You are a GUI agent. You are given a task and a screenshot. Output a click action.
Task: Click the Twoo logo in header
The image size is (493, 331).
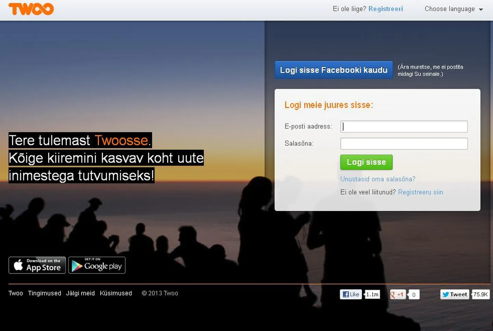[x=31, y=9]
